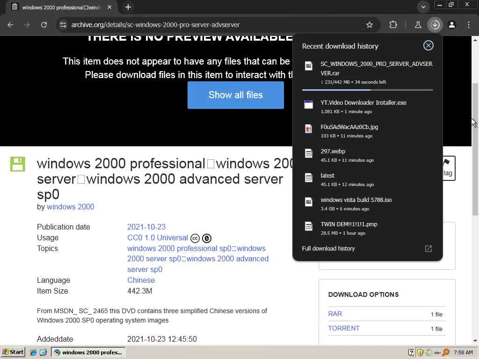The height and width of the screenshot is (359, 479).
Task: Open the Windows Start menu
Action: coord(13,352)
